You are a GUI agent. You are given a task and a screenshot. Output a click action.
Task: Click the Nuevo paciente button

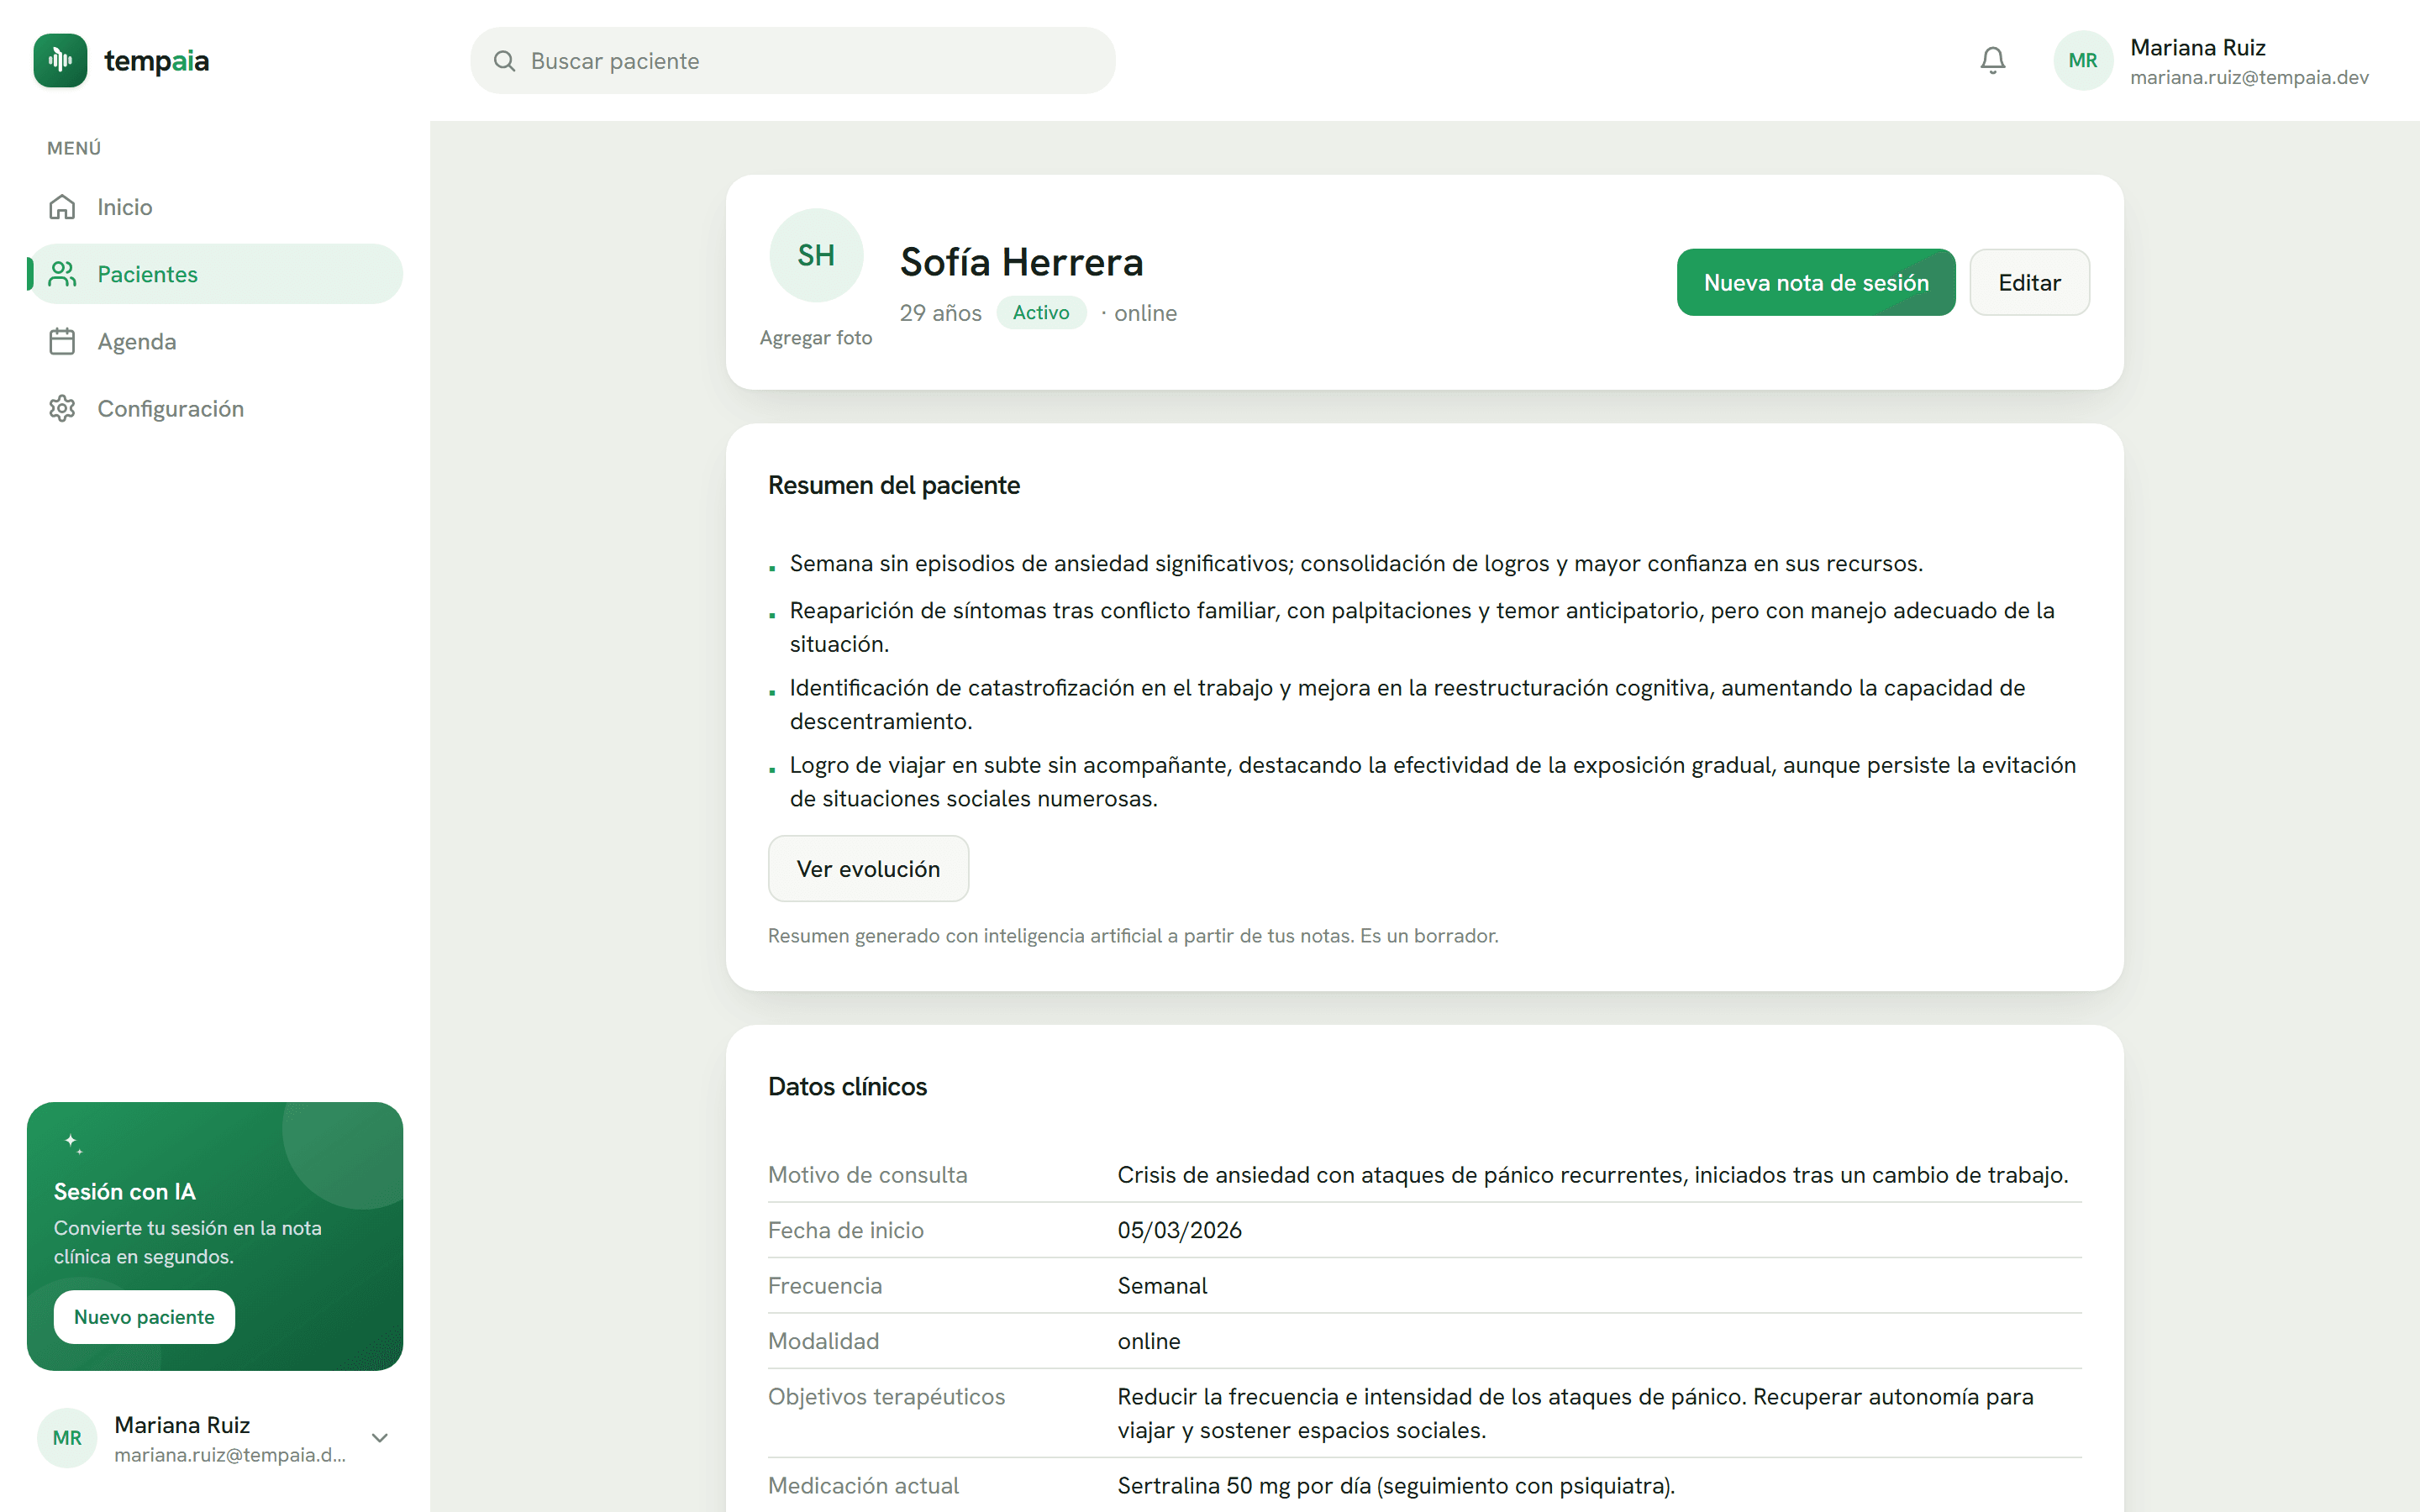(x=144, y=1317)
